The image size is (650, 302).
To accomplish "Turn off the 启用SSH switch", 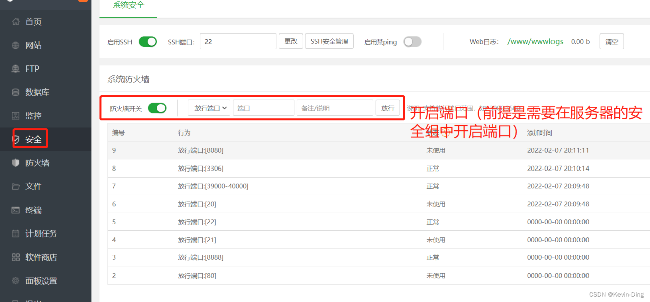I will click(148, 42).
